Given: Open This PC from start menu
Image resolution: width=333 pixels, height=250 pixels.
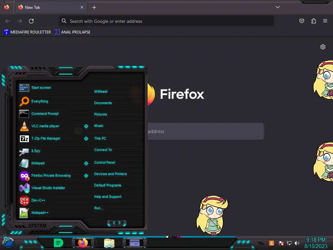Looking at the screenshot, I should pos(100,138).
